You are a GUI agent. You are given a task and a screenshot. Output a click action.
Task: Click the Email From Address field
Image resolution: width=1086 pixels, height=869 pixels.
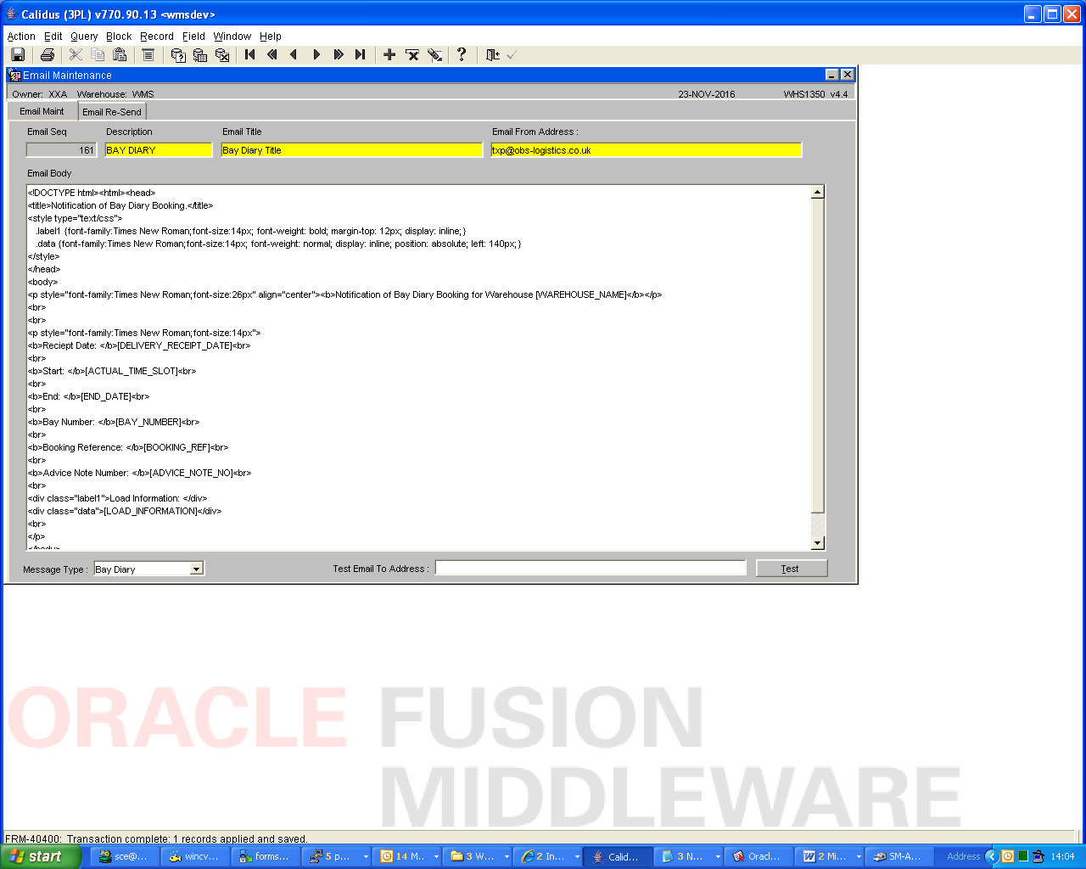[646, 150]
